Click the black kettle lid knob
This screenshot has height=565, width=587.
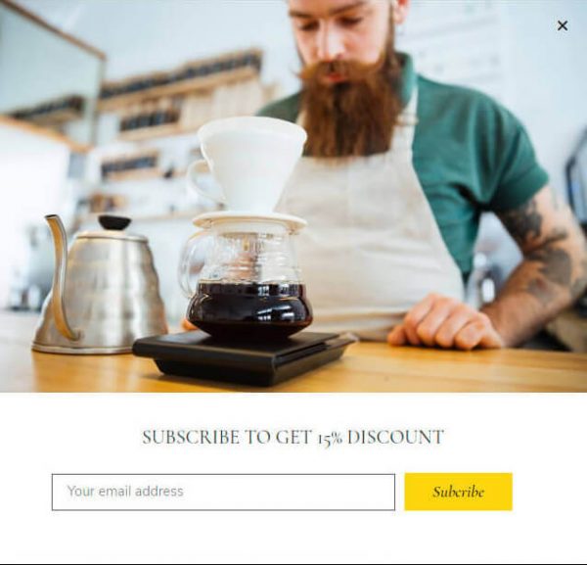114,222
